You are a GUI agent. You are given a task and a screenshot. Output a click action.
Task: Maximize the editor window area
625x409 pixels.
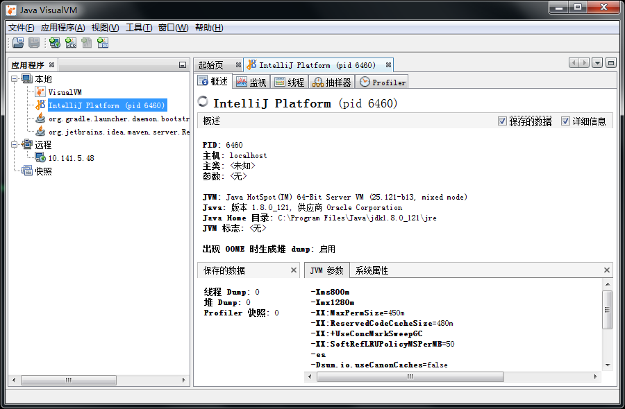click(611, 63)
